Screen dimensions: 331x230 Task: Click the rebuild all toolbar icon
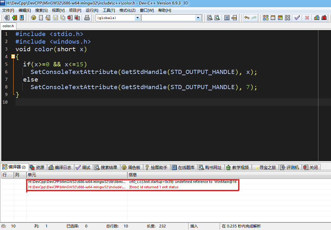coord(287,18)
